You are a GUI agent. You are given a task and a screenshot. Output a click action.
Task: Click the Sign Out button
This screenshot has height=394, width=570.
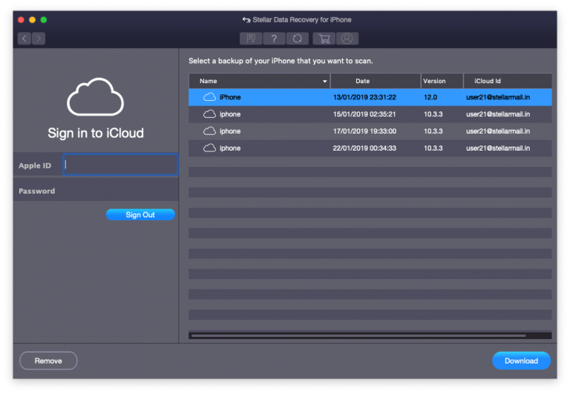click(x=140, y=215)
